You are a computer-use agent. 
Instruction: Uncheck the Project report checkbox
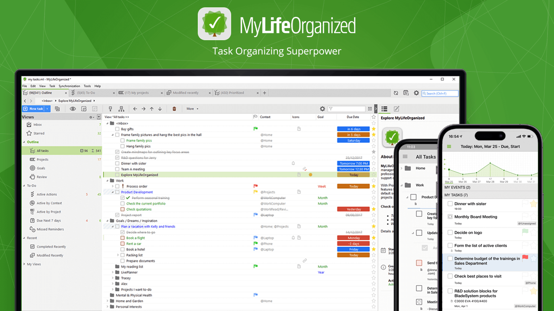[117, 215]
